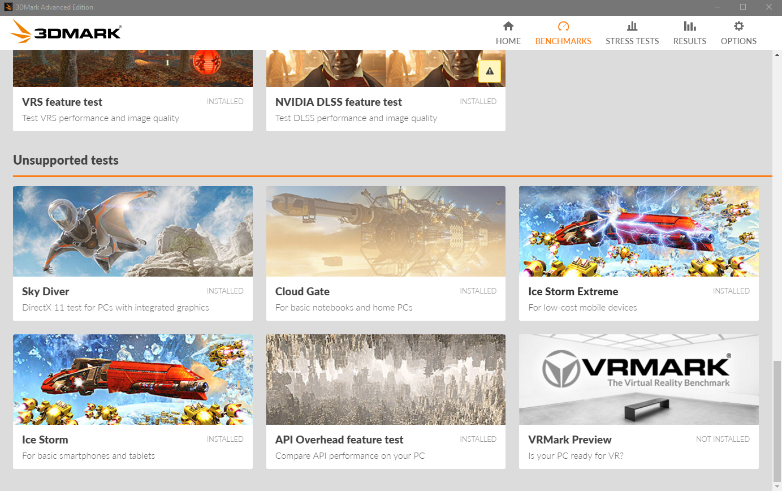Click the warning icon on NVIDIA DLSS card
The height and width of the screenshot is (491, 782).
[x=490, y=71]
